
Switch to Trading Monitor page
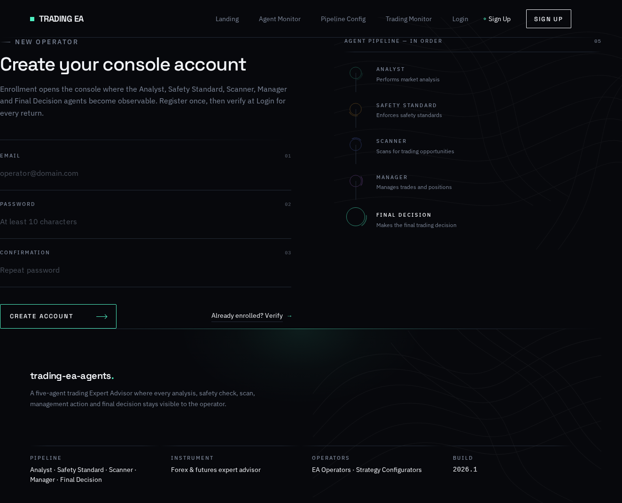(x=409, y=19)
